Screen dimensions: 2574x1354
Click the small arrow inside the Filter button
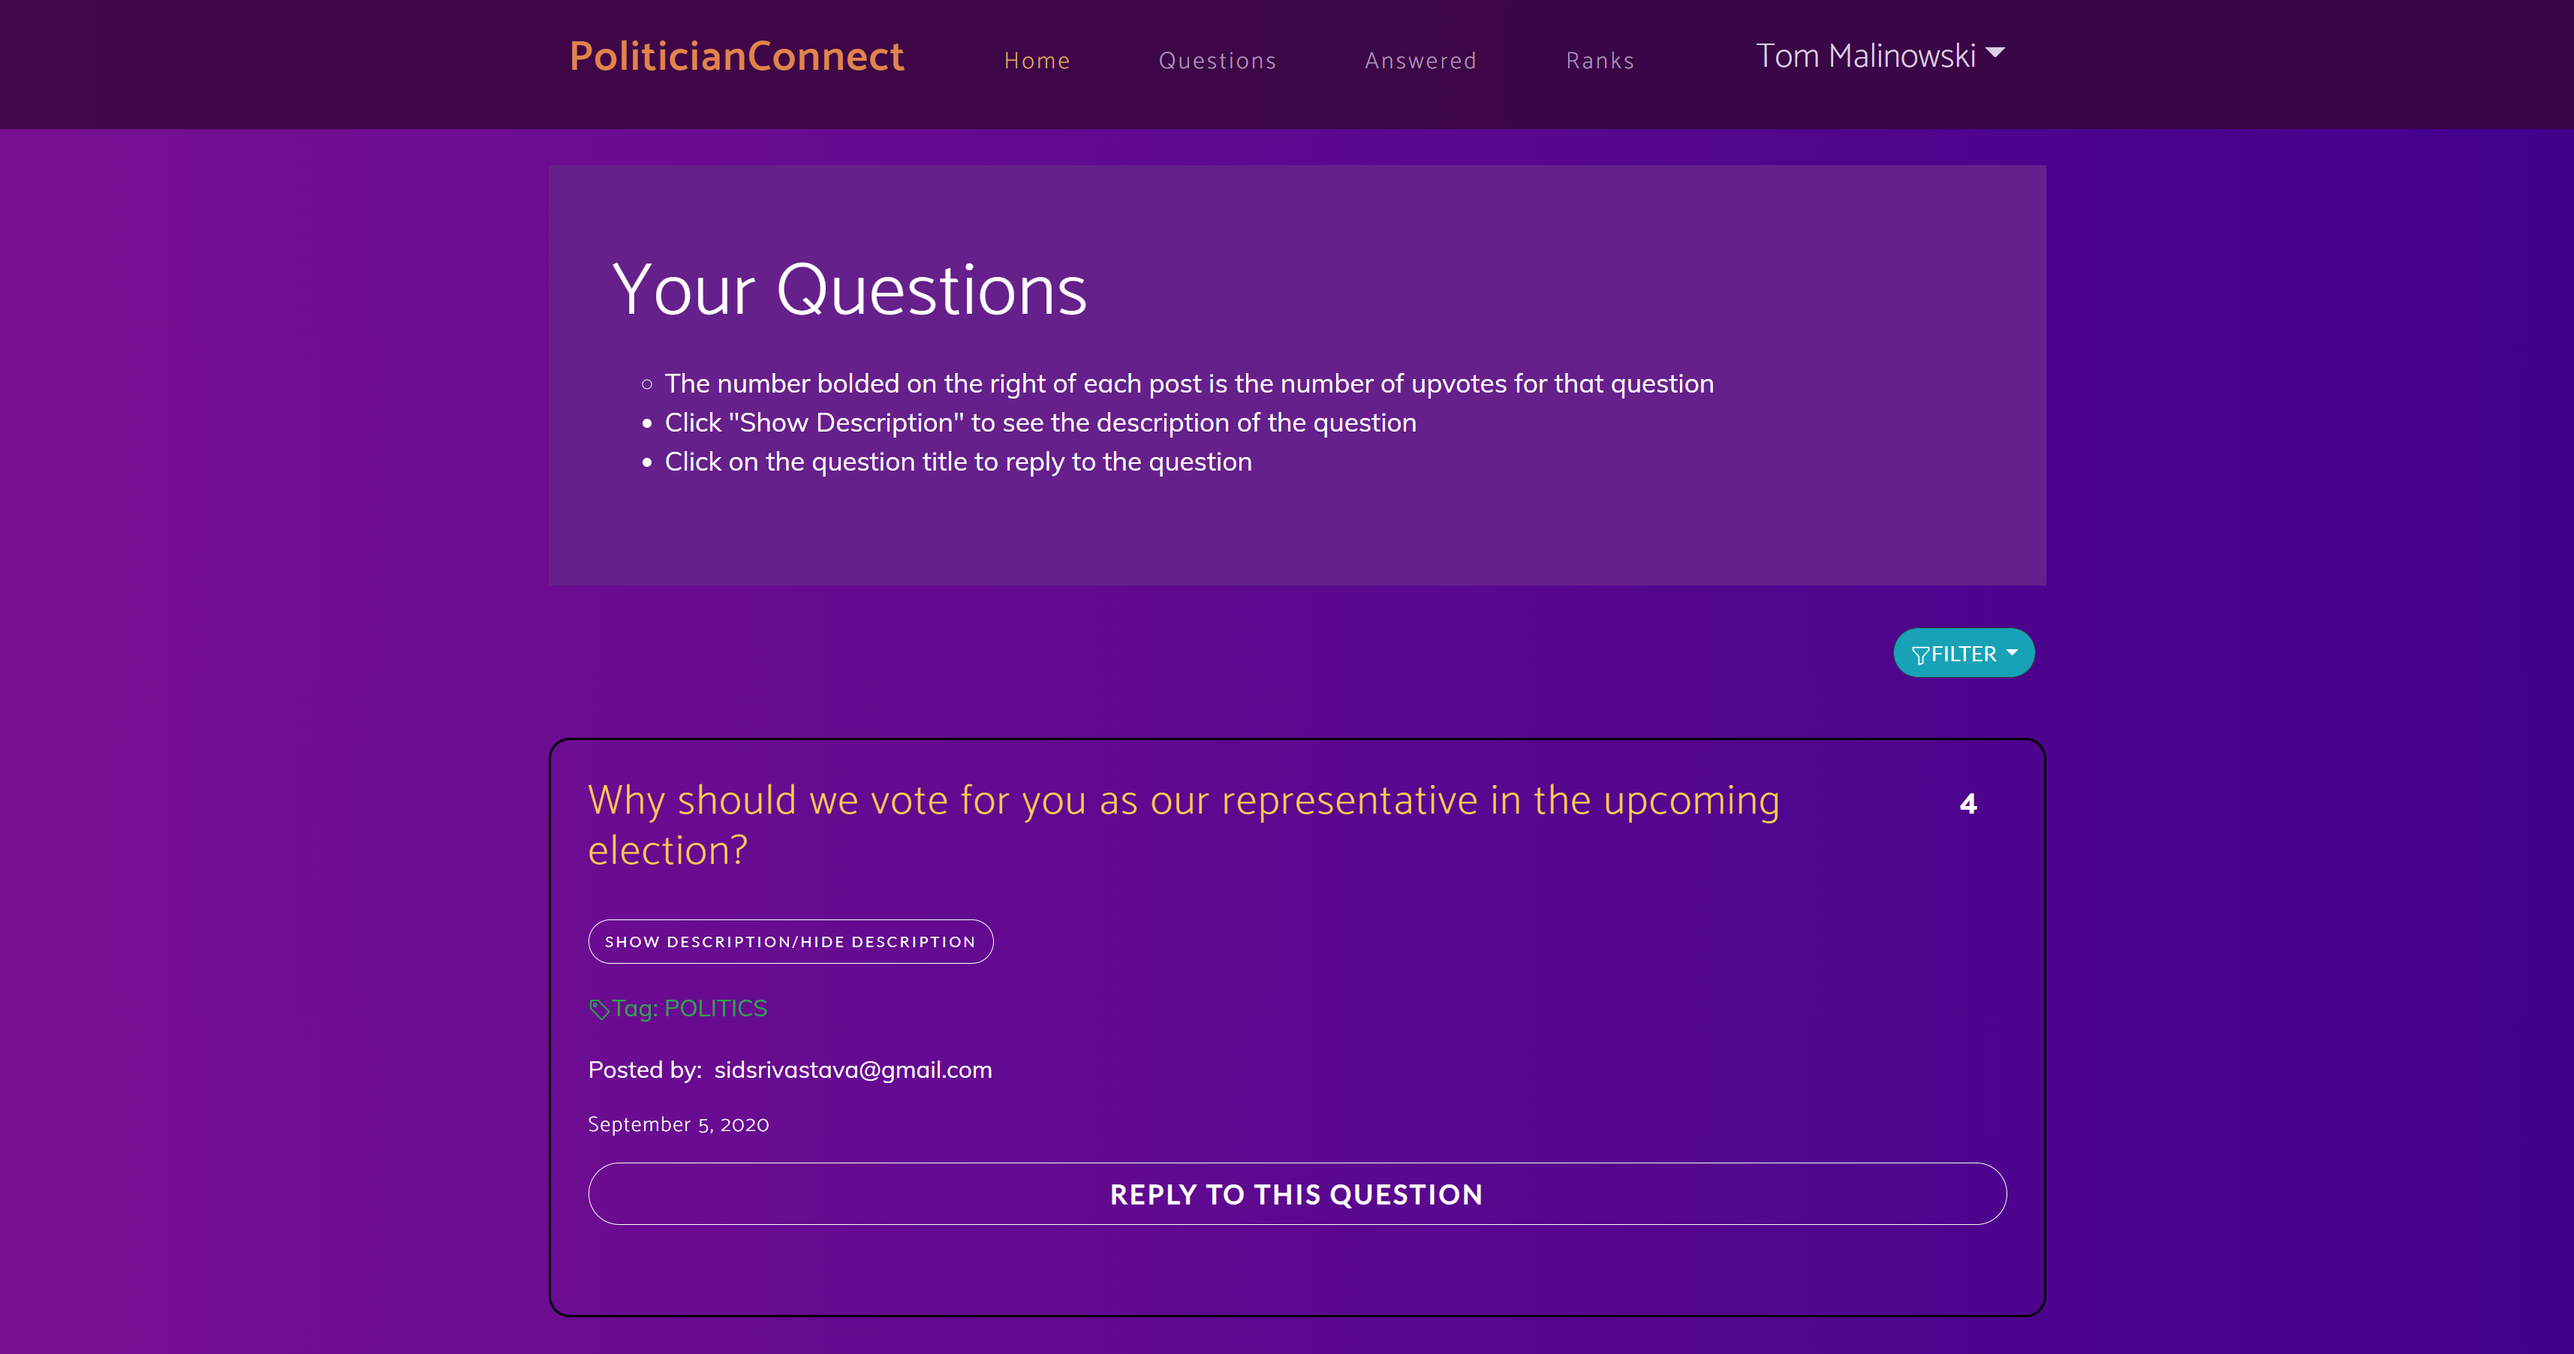point(2012,652)
